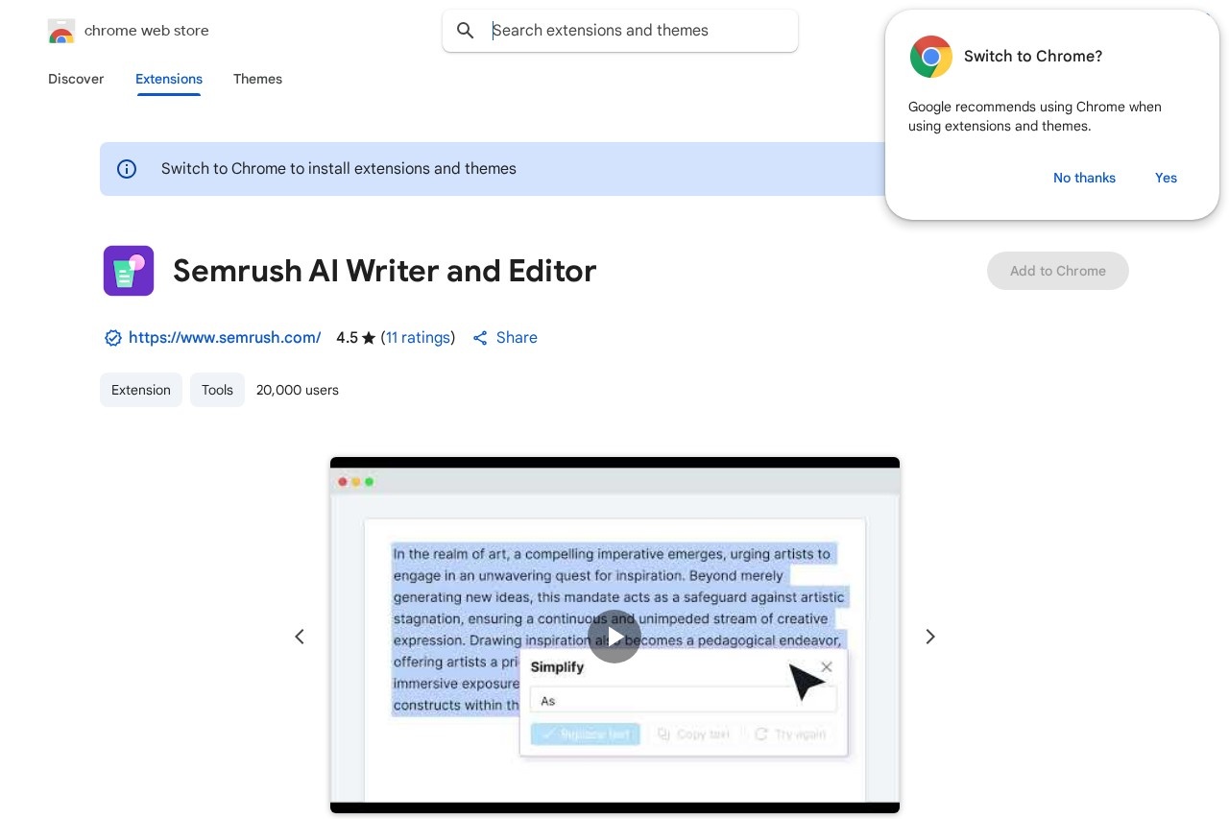Click the rating star icon
Image resolution: width=1229 pixels, height=819 pixels.
point(369,338)
